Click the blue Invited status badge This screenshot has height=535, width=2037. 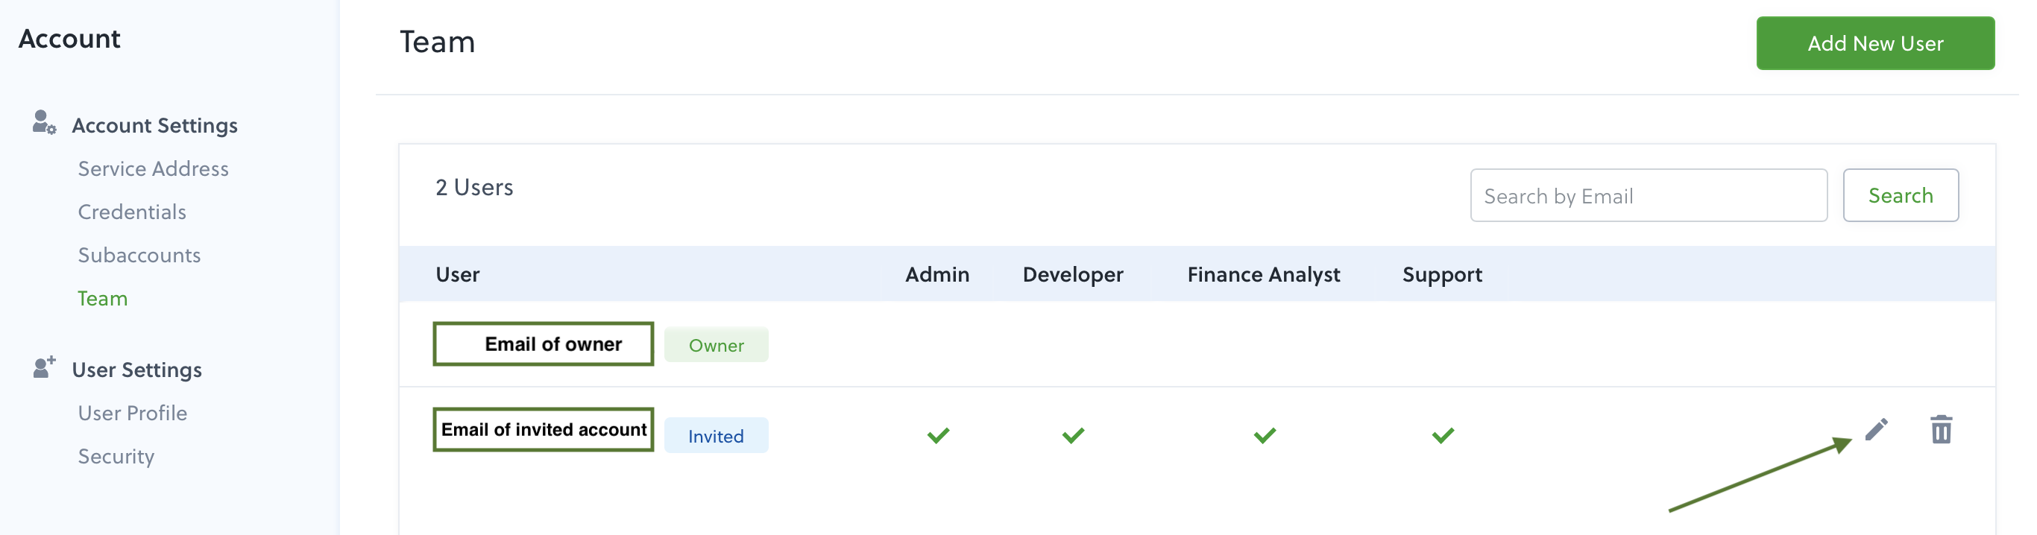point(716,436)
